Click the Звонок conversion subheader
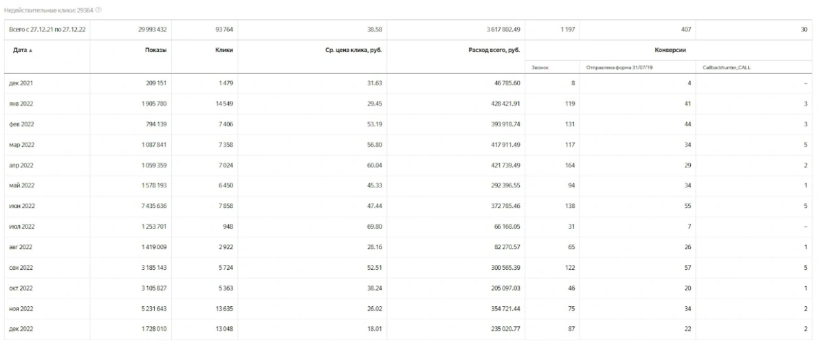825x346 pixels. tap(541, 67)
